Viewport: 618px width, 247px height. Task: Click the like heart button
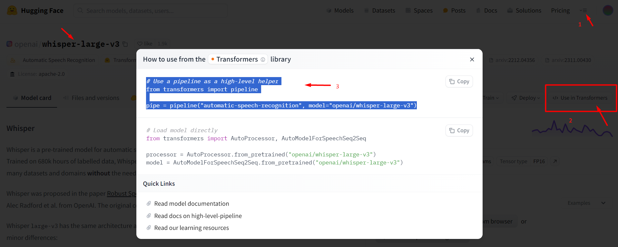tap(145, 44)
